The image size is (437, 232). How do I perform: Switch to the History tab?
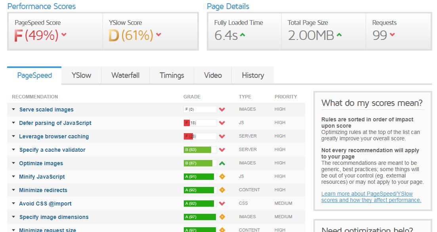(x=252, y=75)
